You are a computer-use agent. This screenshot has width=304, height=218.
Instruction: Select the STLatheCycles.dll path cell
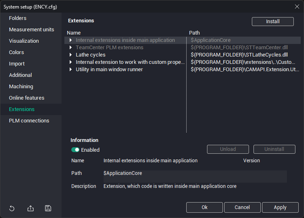tap(239, 55)
